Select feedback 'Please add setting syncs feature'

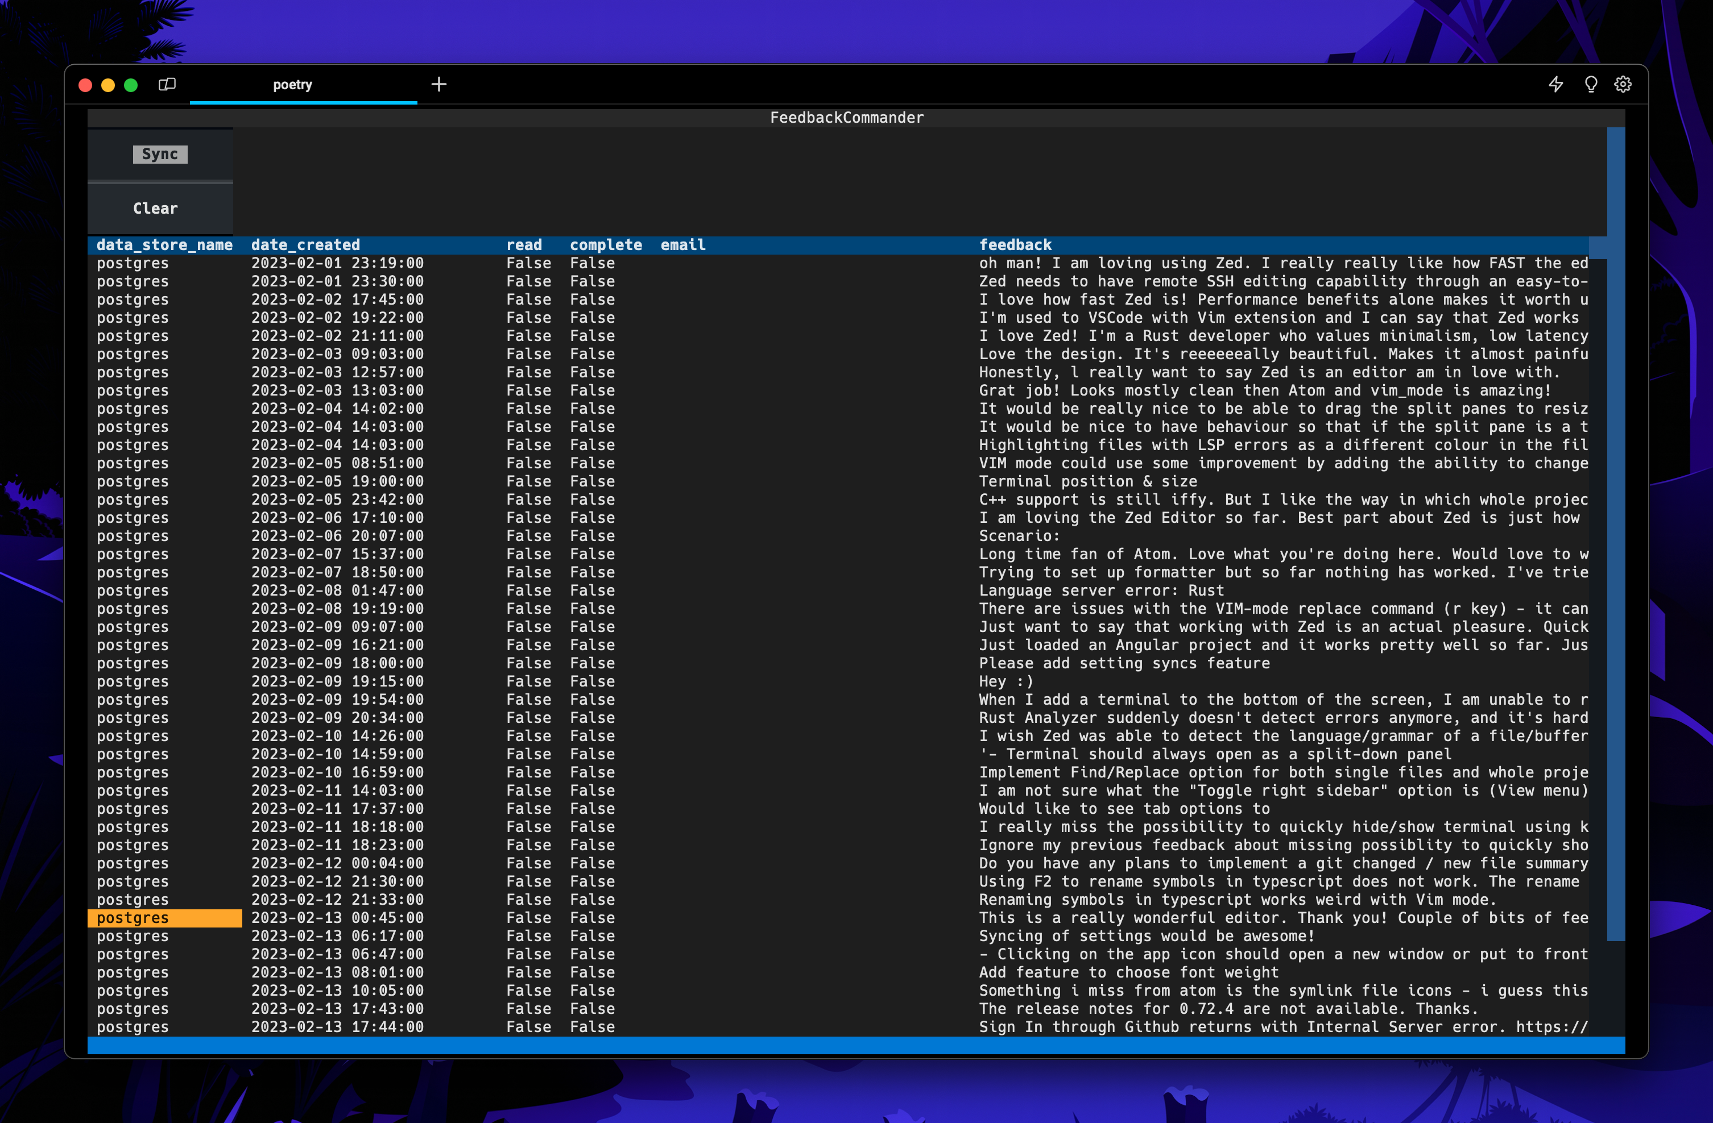coord(1124,663)
